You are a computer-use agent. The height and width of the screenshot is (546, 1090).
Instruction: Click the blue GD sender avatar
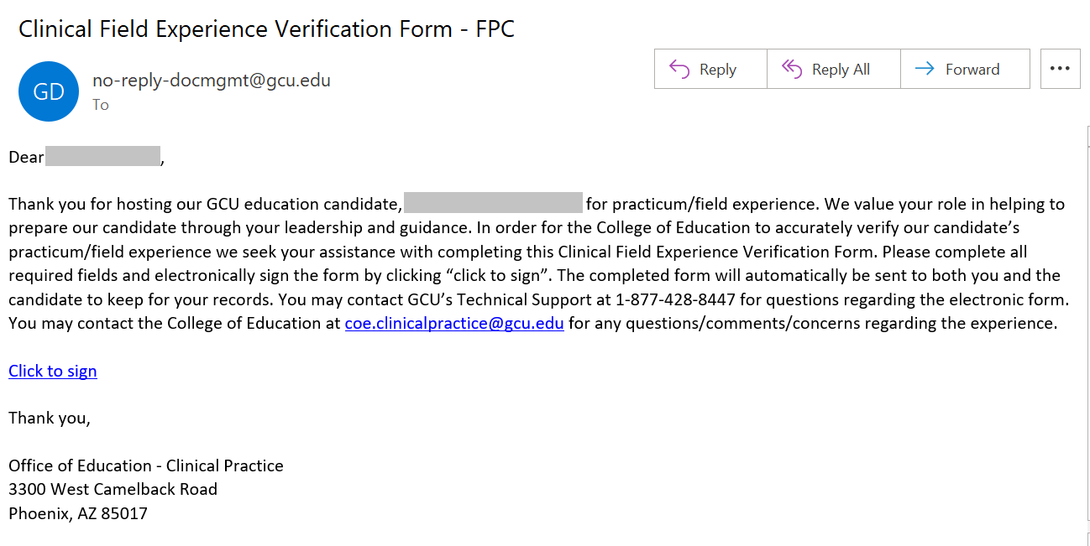click(49, 91)
